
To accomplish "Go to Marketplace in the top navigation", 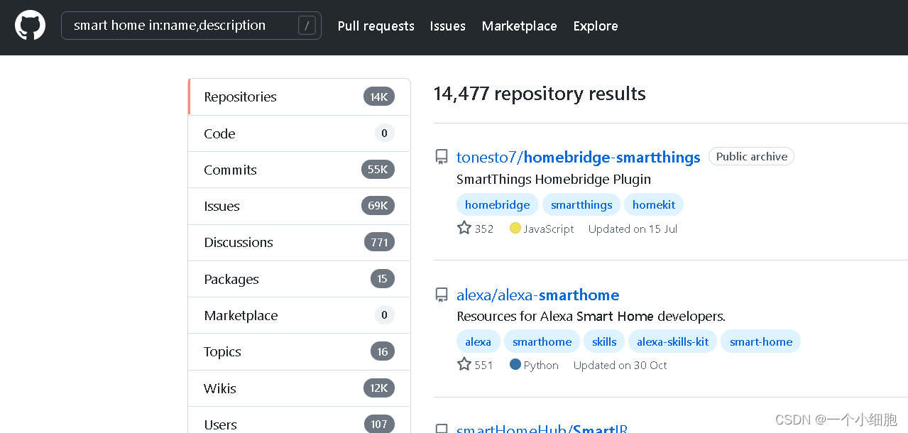I will tap(519, 26).
